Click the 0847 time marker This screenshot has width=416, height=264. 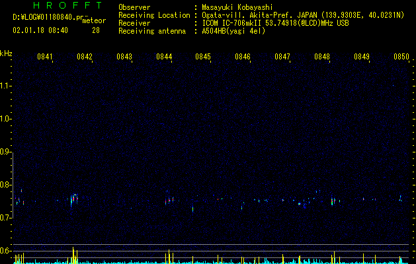[282, 57]
